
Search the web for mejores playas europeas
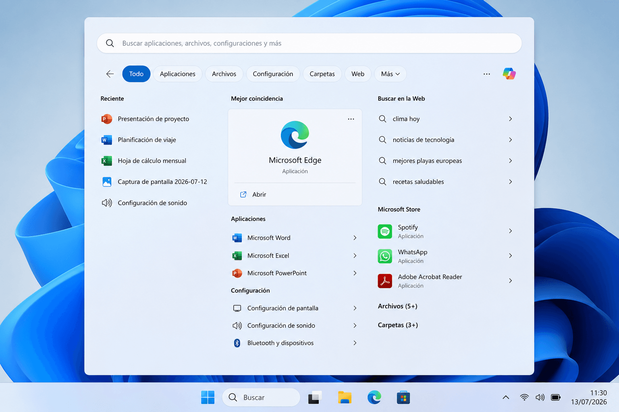pos(446,161)
